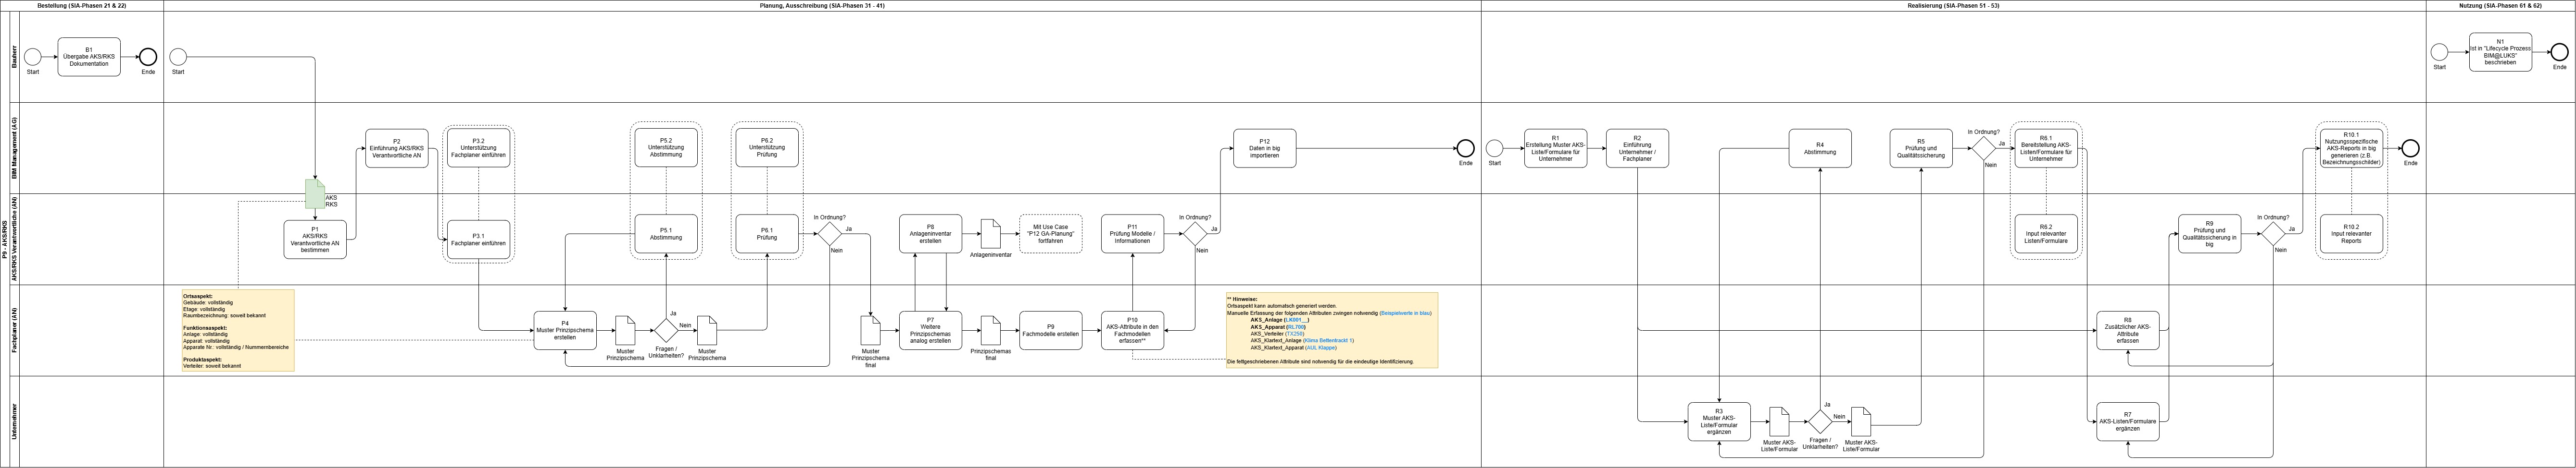Select task R9 Prüfung und Qualitätssicherung in big

pyautogui.click(x=2210, y=233)
